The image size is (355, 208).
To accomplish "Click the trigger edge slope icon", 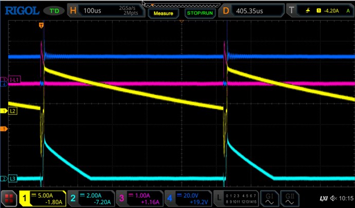I will (x=308, y=10).
